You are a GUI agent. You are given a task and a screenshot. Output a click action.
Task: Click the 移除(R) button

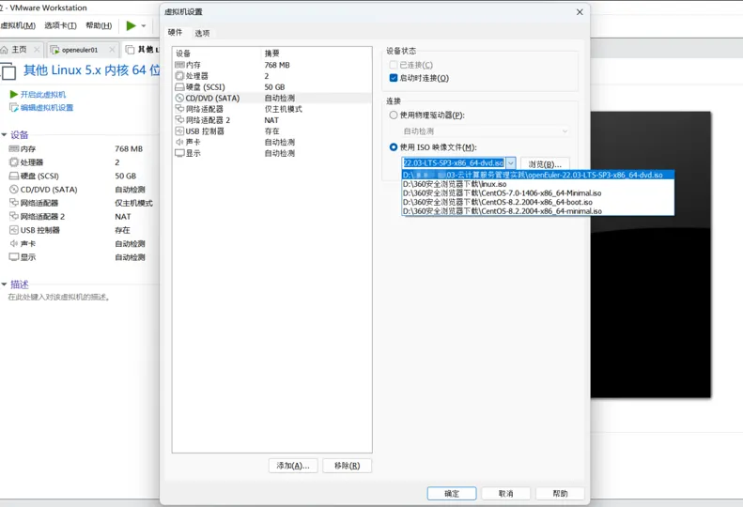point(347,466)
